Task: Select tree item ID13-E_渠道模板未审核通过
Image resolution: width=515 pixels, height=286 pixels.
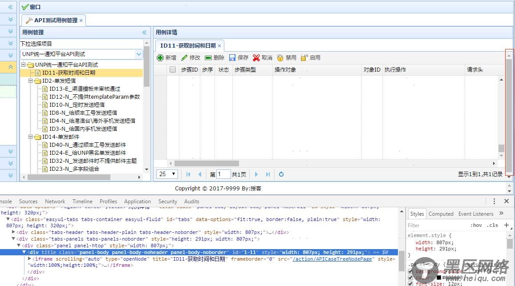Action: coord(85,89)
